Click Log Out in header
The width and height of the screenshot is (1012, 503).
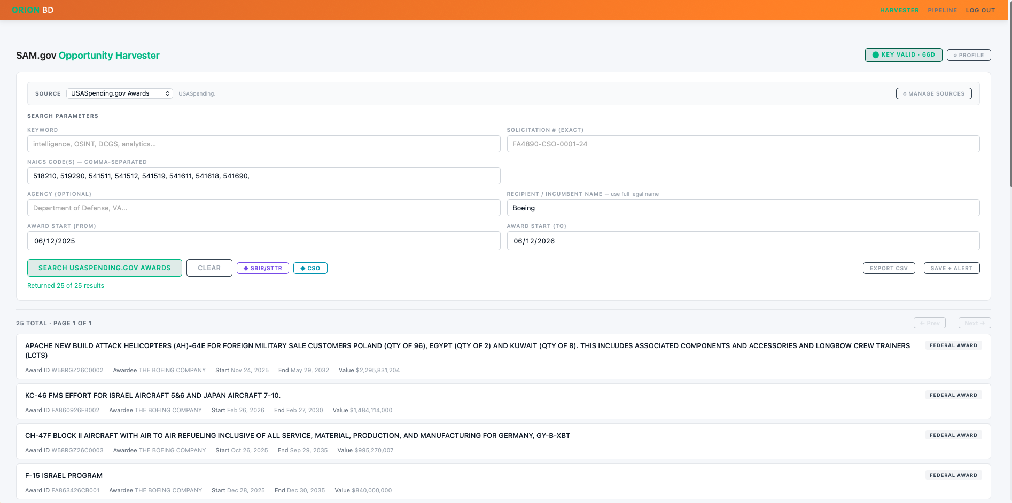(x=980, y=10)
